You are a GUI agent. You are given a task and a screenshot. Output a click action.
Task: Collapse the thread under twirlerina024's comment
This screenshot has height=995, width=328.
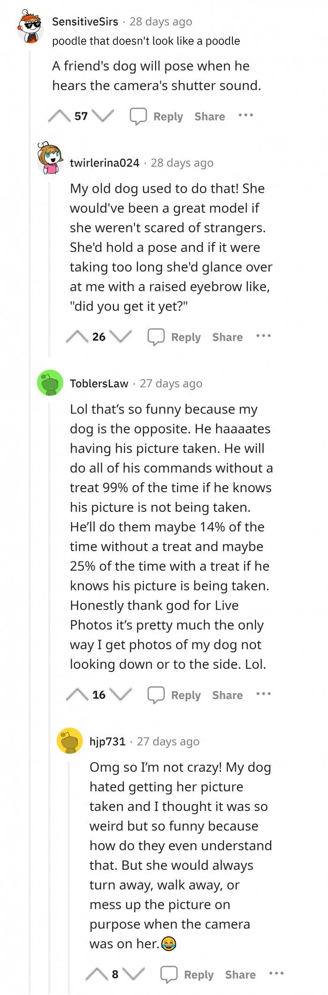(49, 267)
